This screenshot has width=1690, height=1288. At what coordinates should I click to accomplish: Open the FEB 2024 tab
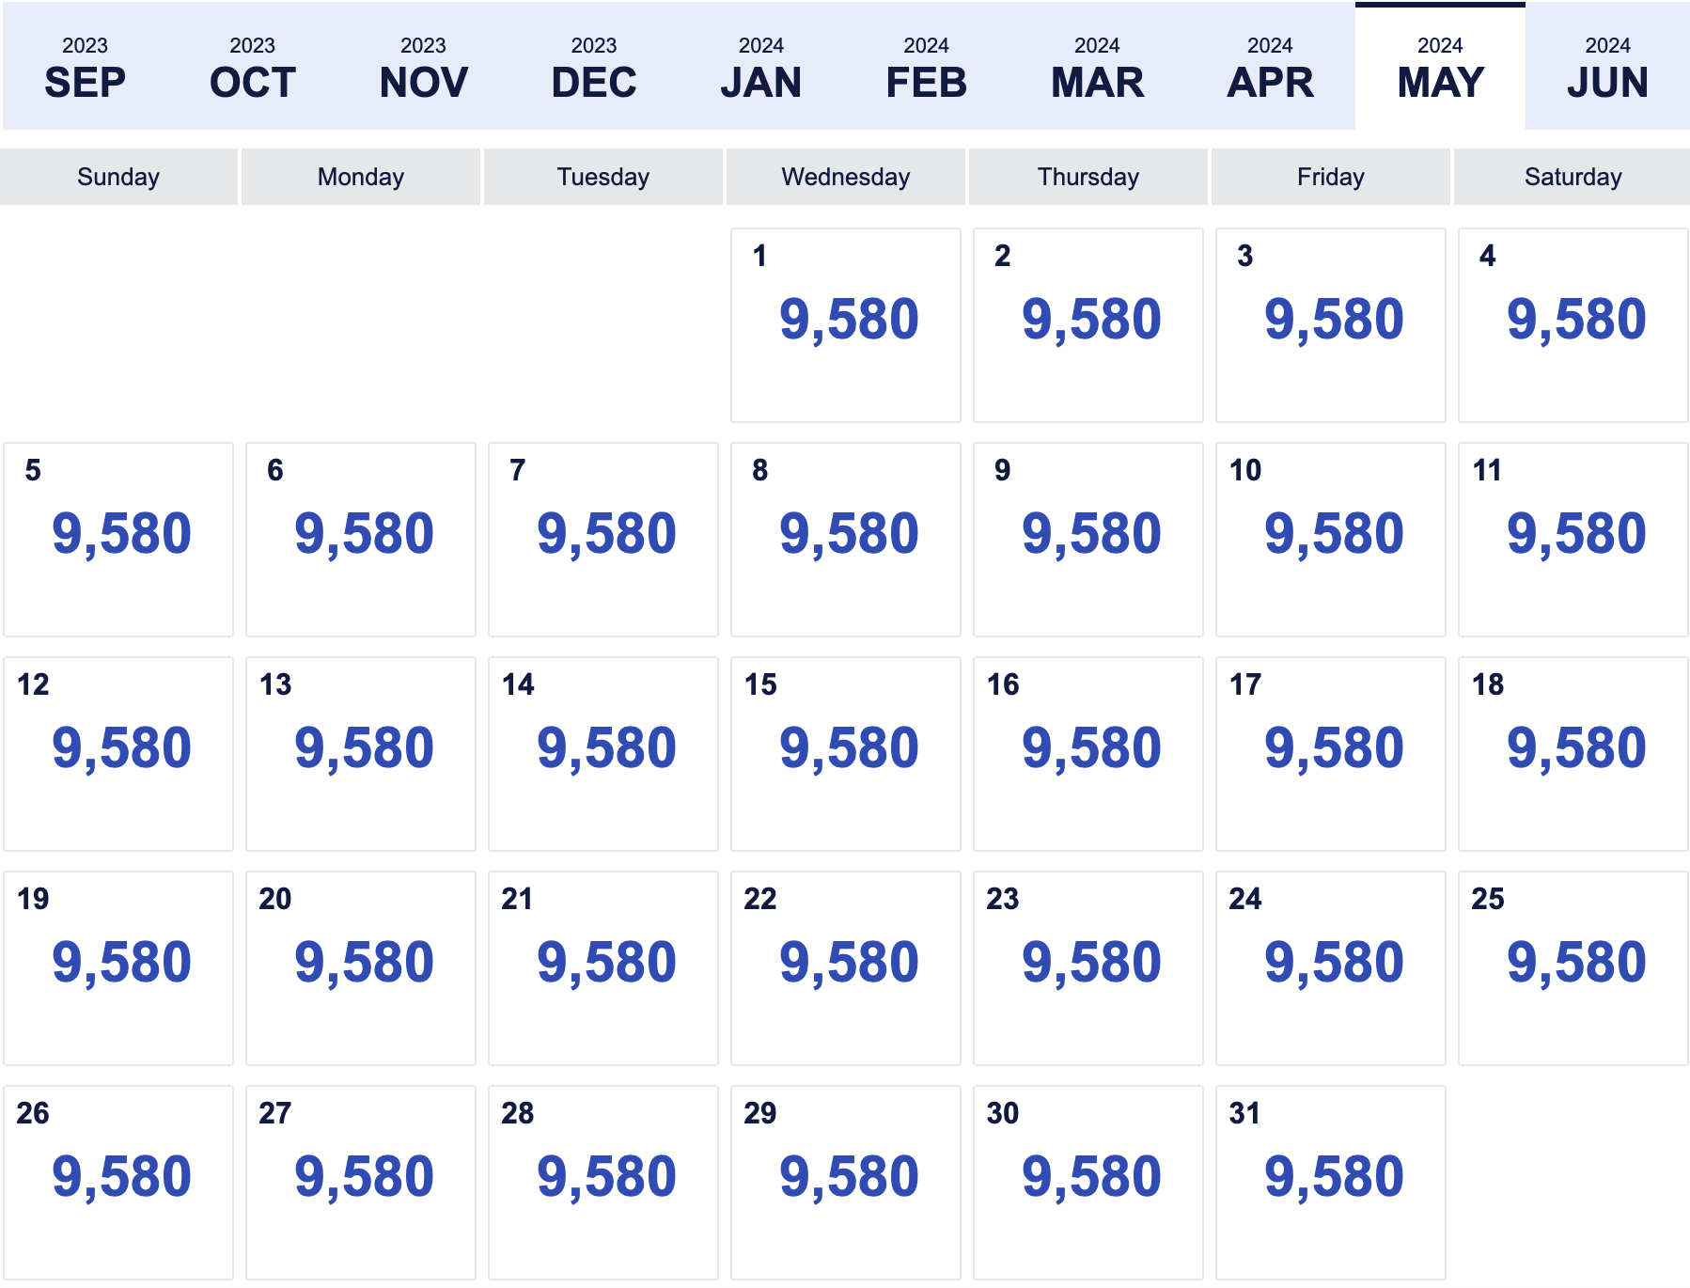[927, 68]
